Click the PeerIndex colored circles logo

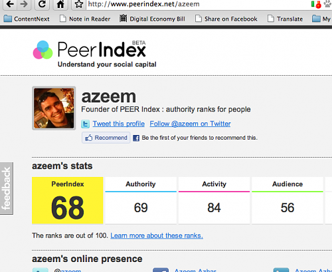43,50
